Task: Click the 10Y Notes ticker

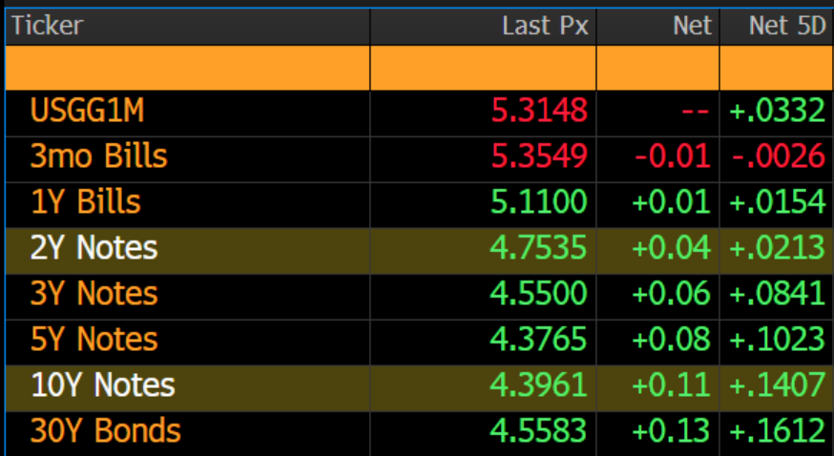Action: [103, 384]
